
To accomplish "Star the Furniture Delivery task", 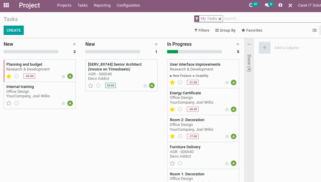I will click(172, 163).
